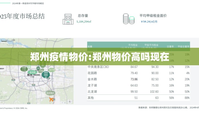Select the 航空港区 bubble on the map
The height and width of the screenshot is (113, 199).
(x=50, y=93)
